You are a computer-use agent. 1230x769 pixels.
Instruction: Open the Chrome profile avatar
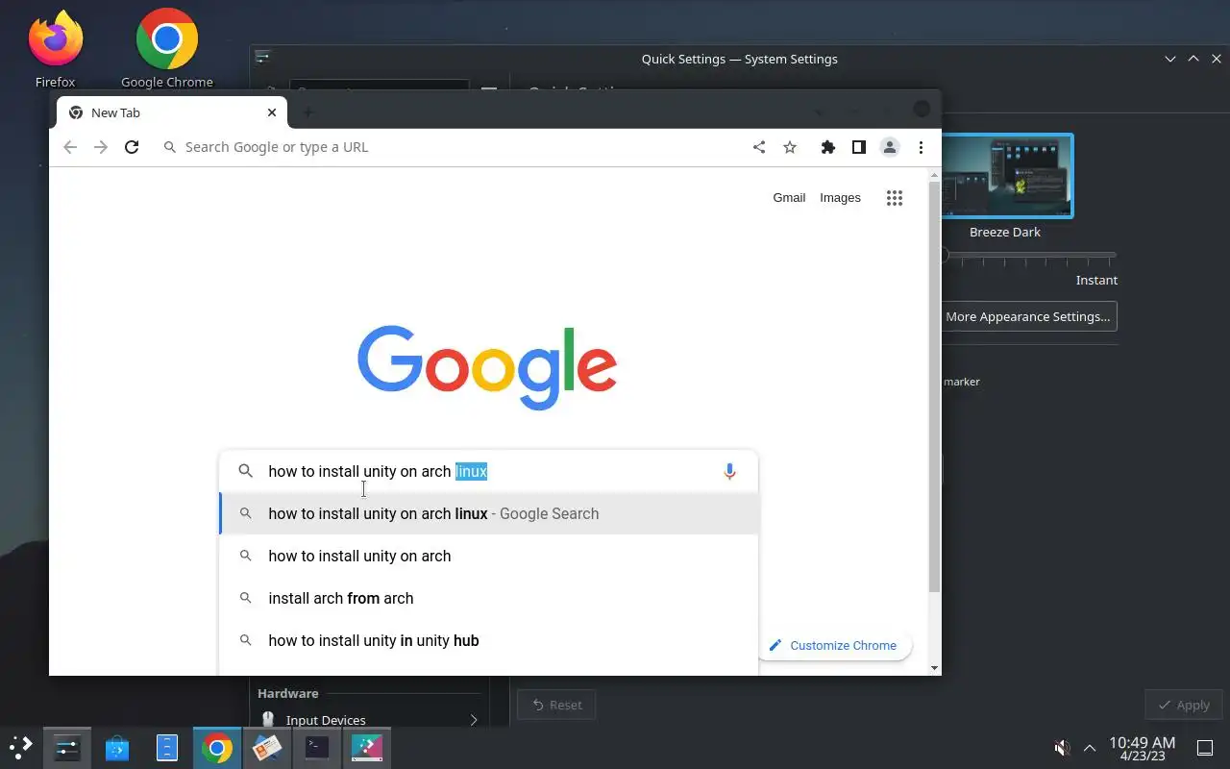click(x=890, y=147)
